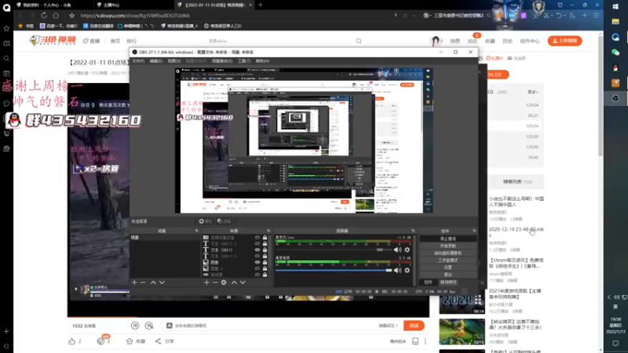628x353 pixels.
Task: Bookmark this page with the star icon in the address bar
Action: [71, 16]
